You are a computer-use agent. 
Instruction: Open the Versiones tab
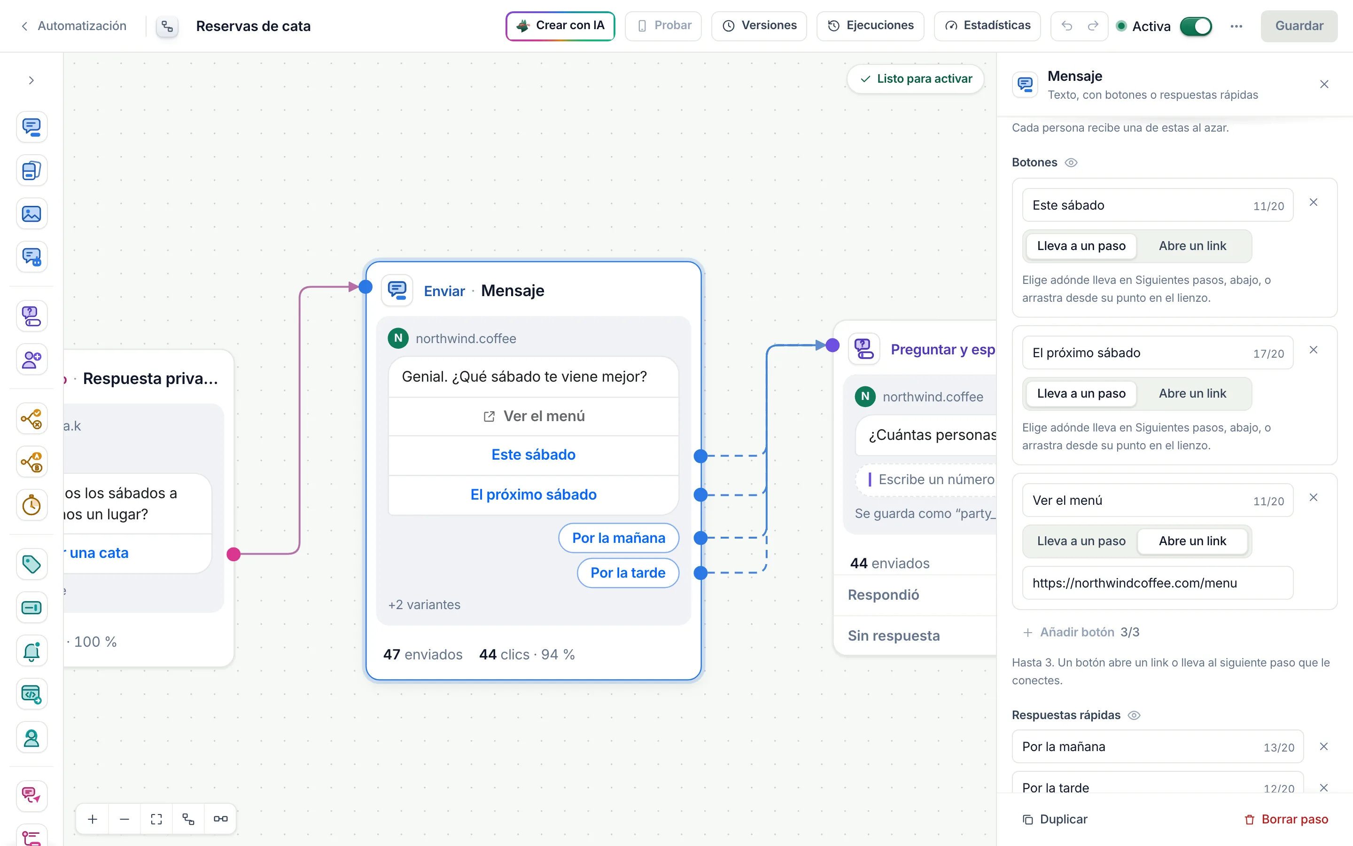click(759, 26)
